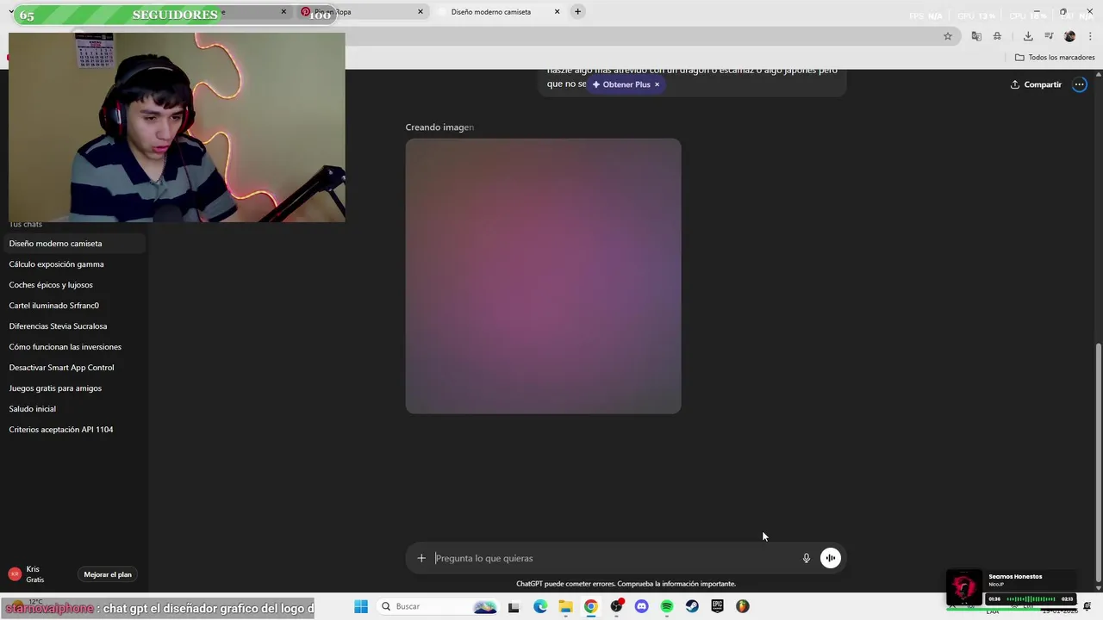
Task: Share the chat with Compartir
Action: pos(1036,84)
